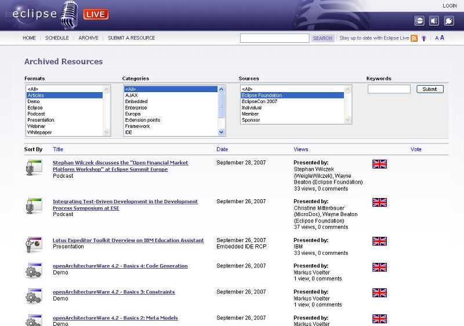Select the smaller font size A
464x326 pixels.
(437, 38)
